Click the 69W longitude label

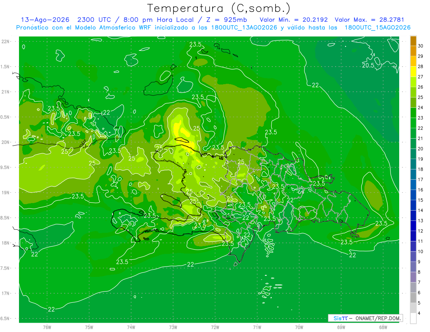(x=341, y=327)
